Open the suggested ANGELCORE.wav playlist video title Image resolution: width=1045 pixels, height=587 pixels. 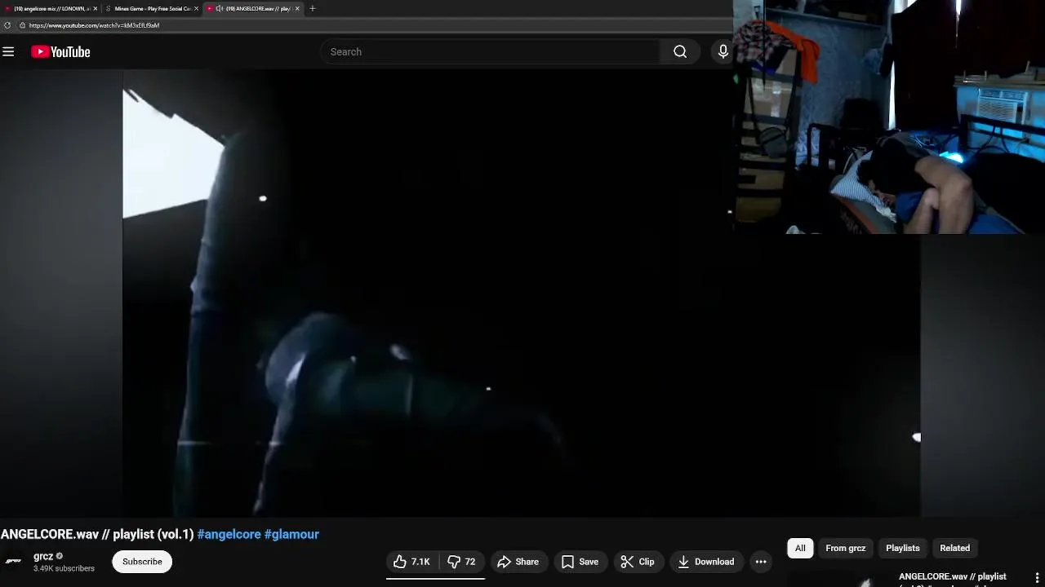click(x=952, y=577)
